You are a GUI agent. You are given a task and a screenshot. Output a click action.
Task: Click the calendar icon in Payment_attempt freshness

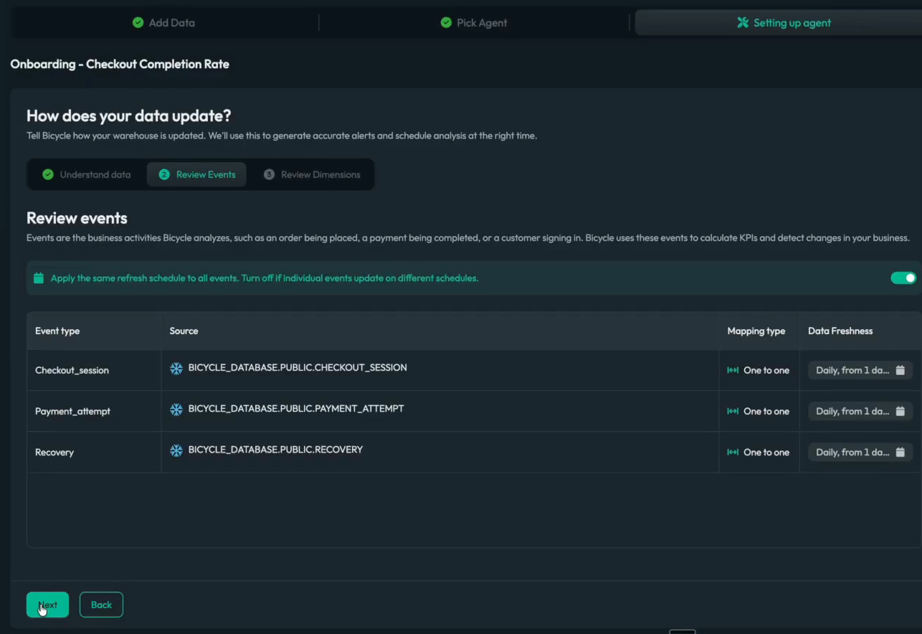900,412
